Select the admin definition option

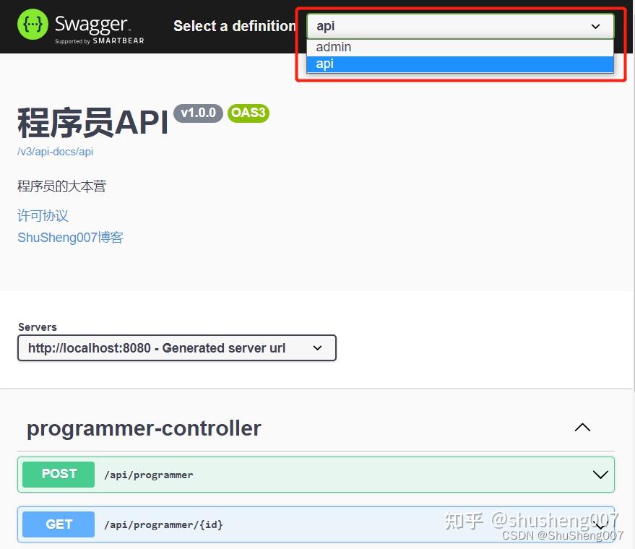(334, 46)
